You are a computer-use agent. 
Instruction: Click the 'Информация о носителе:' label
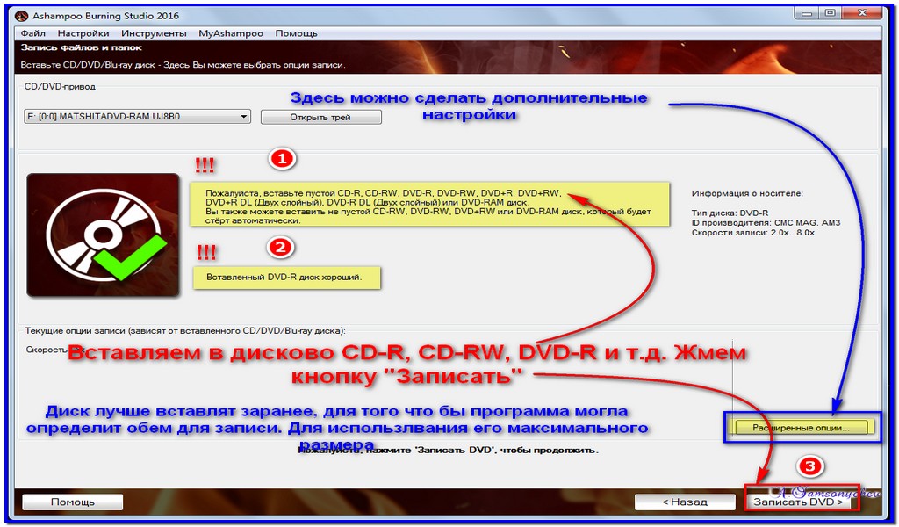(747, 193)
